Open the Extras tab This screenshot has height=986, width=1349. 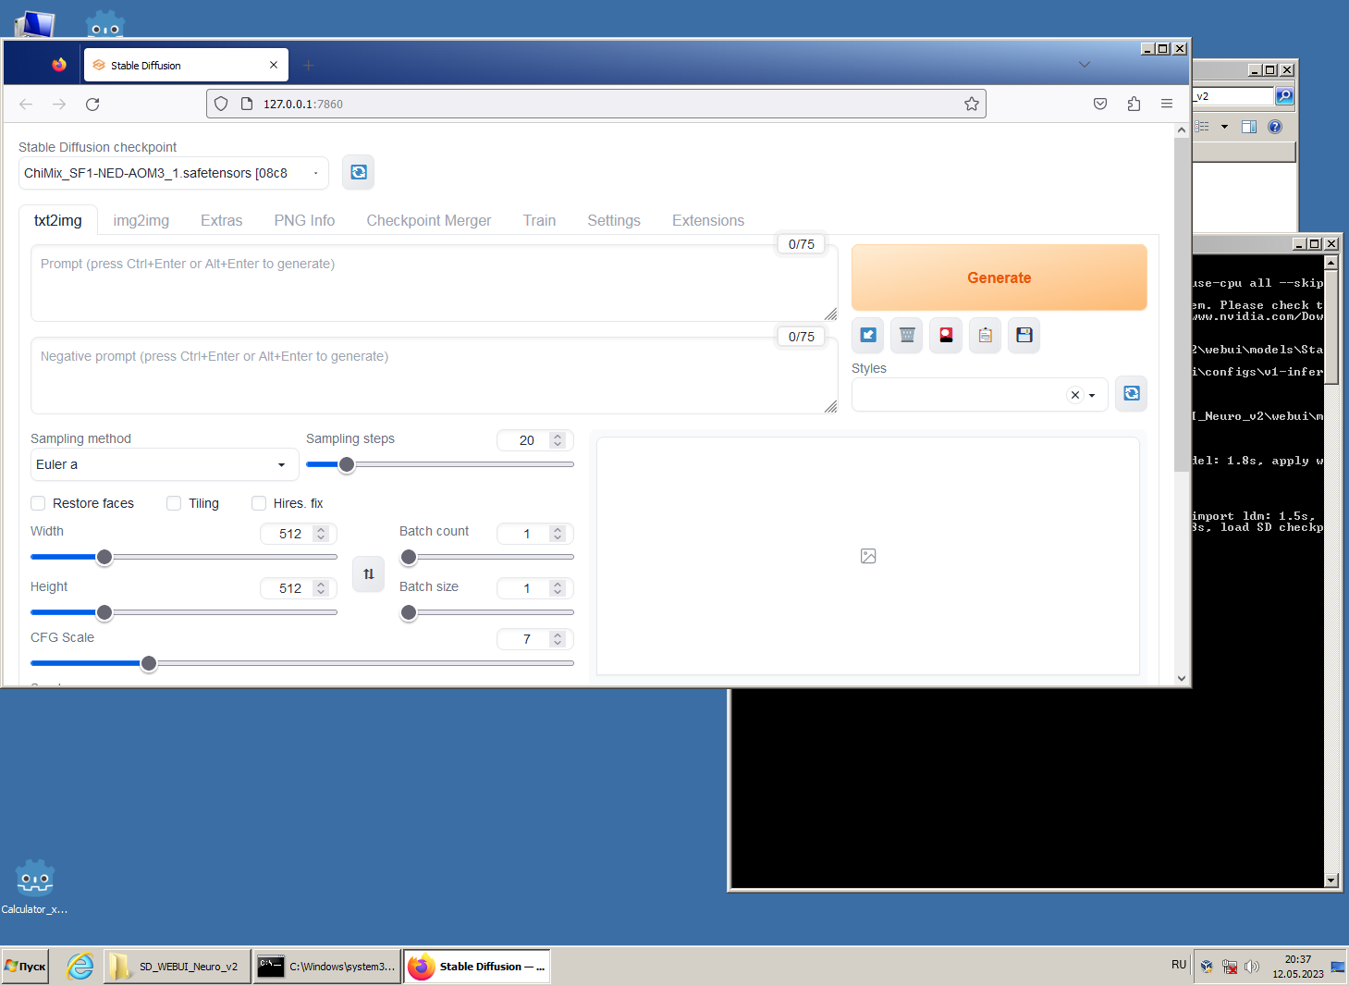point(222,220)
